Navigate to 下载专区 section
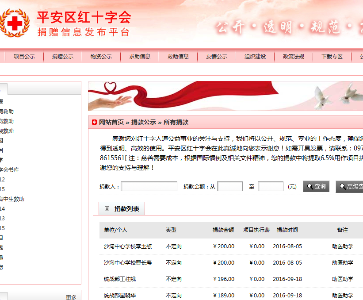363x300 pixels. click(x=332, y=57)
